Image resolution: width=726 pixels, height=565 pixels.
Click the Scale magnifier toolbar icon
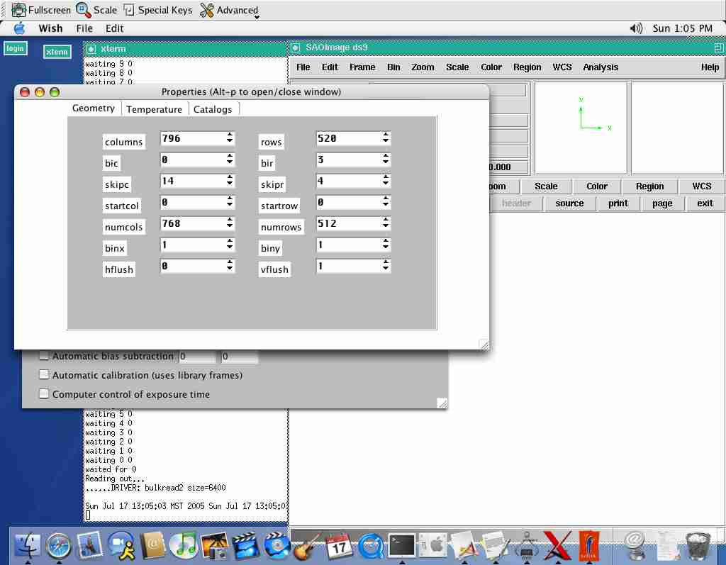(x=96, y=10)
